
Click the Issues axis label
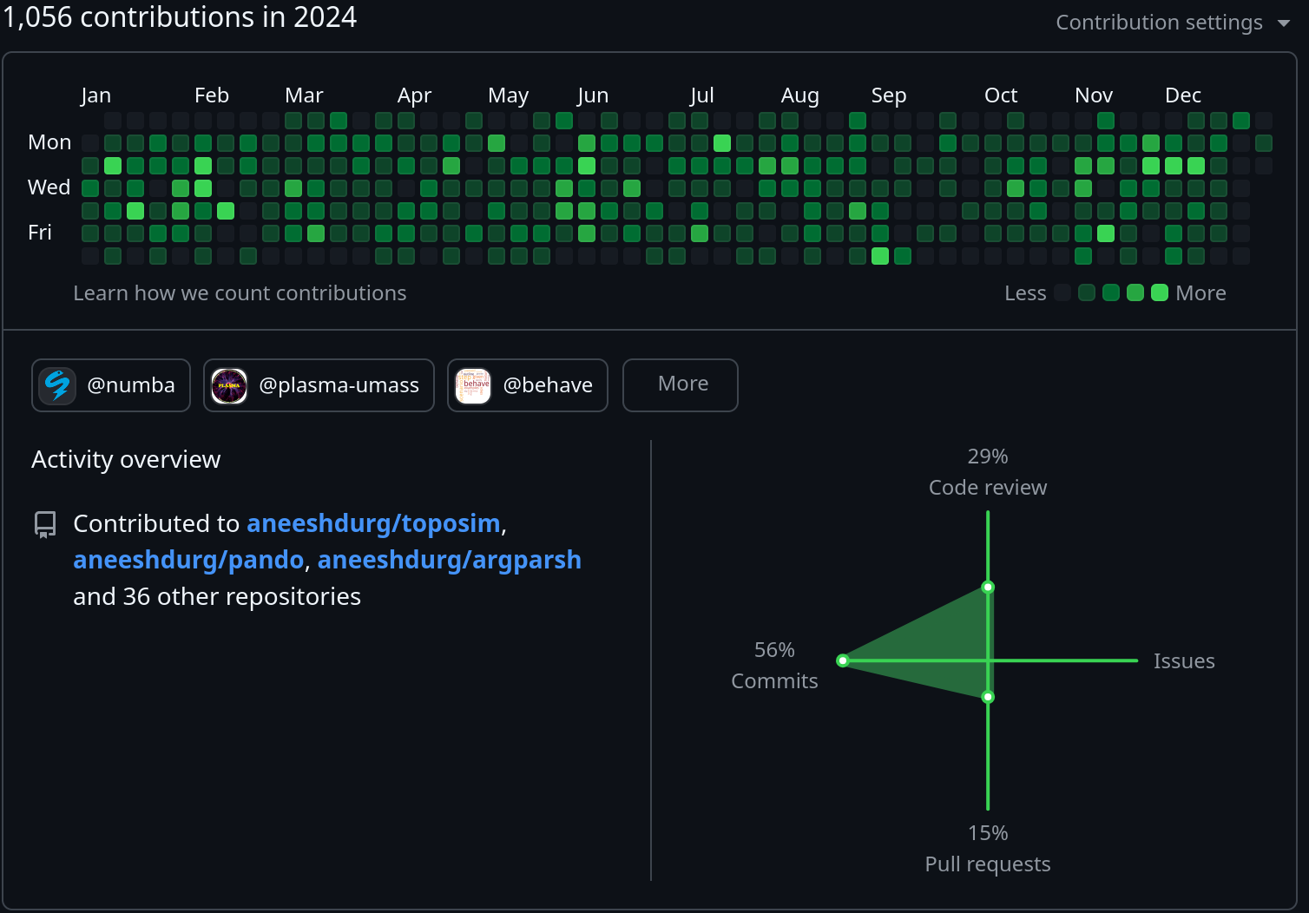tap(1184, 661)
